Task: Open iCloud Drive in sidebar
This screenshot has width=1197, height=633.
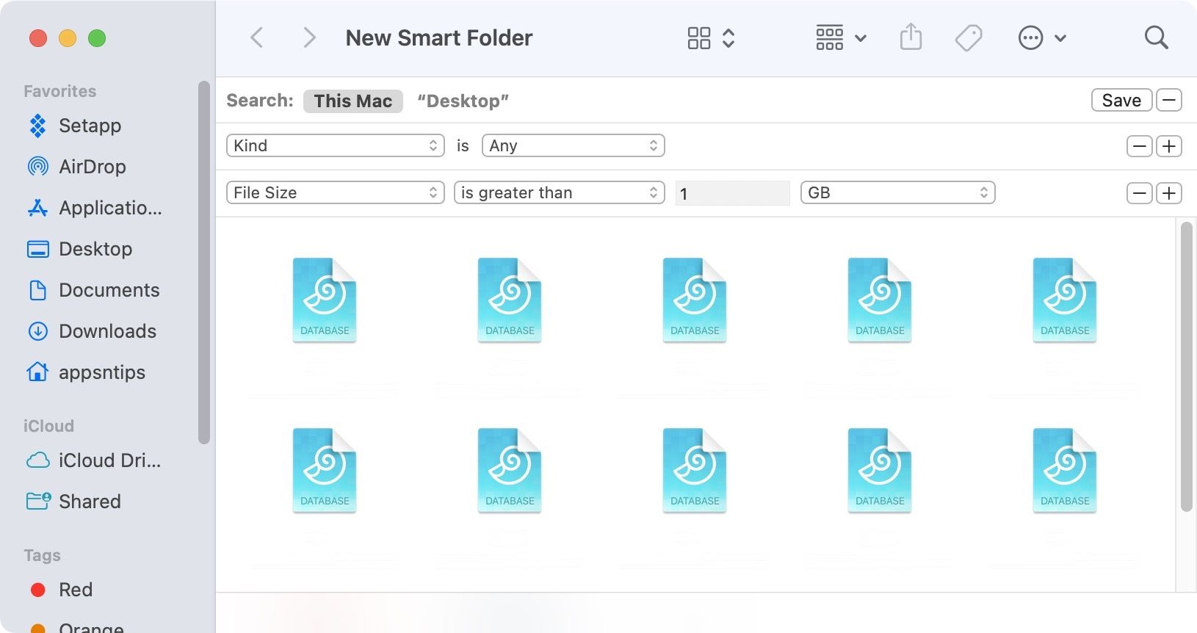Action: [109, 460]
